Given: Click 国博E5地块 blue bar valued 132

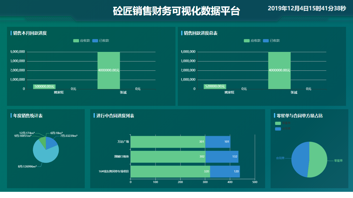Looking at the screenshot, I should [222, 157].
